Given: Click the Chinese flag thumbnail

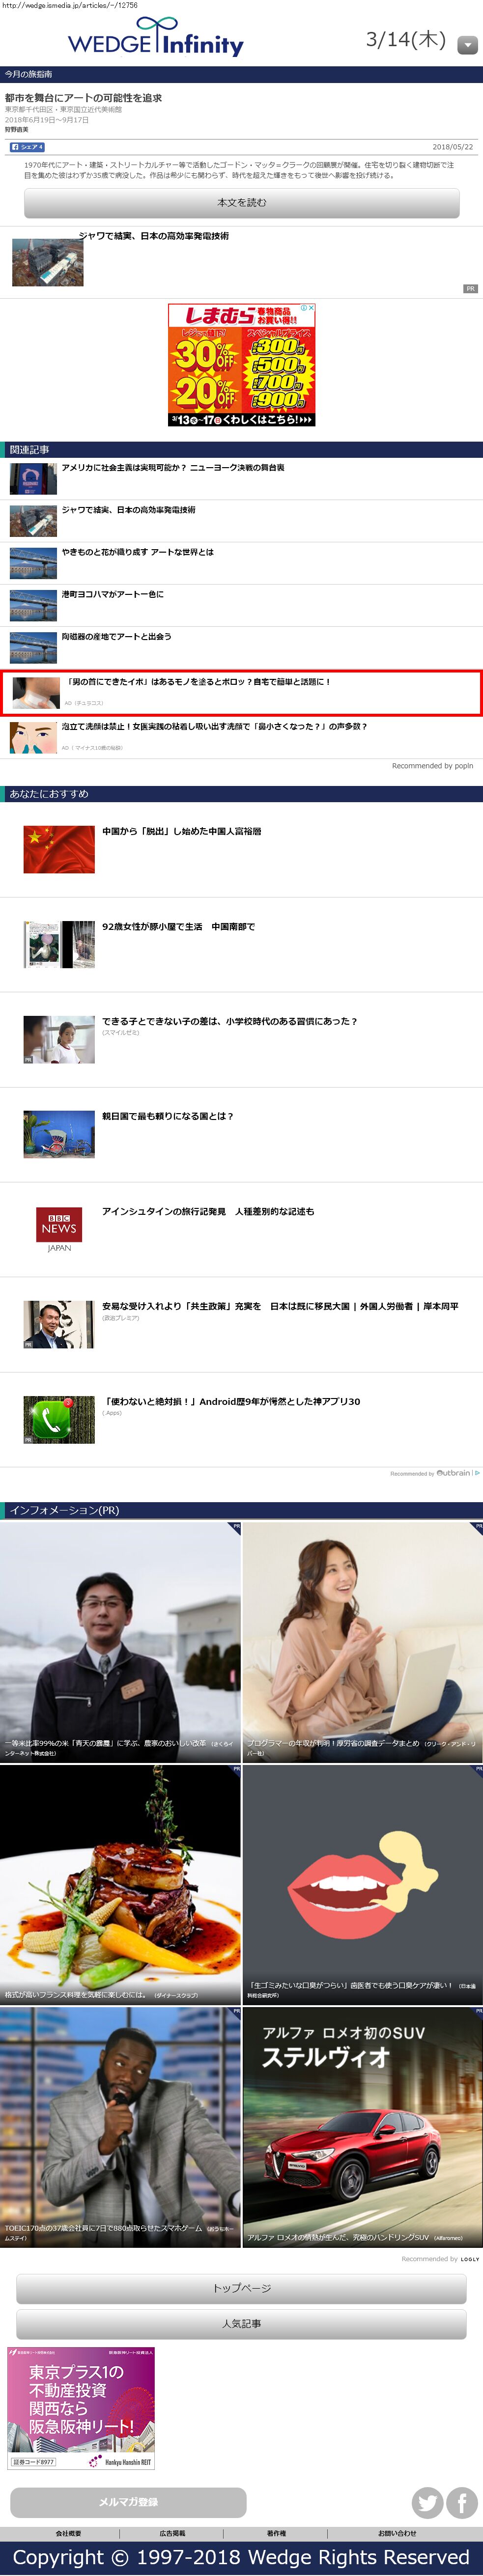Looking at the screenshot, I should tap(59, 849).
